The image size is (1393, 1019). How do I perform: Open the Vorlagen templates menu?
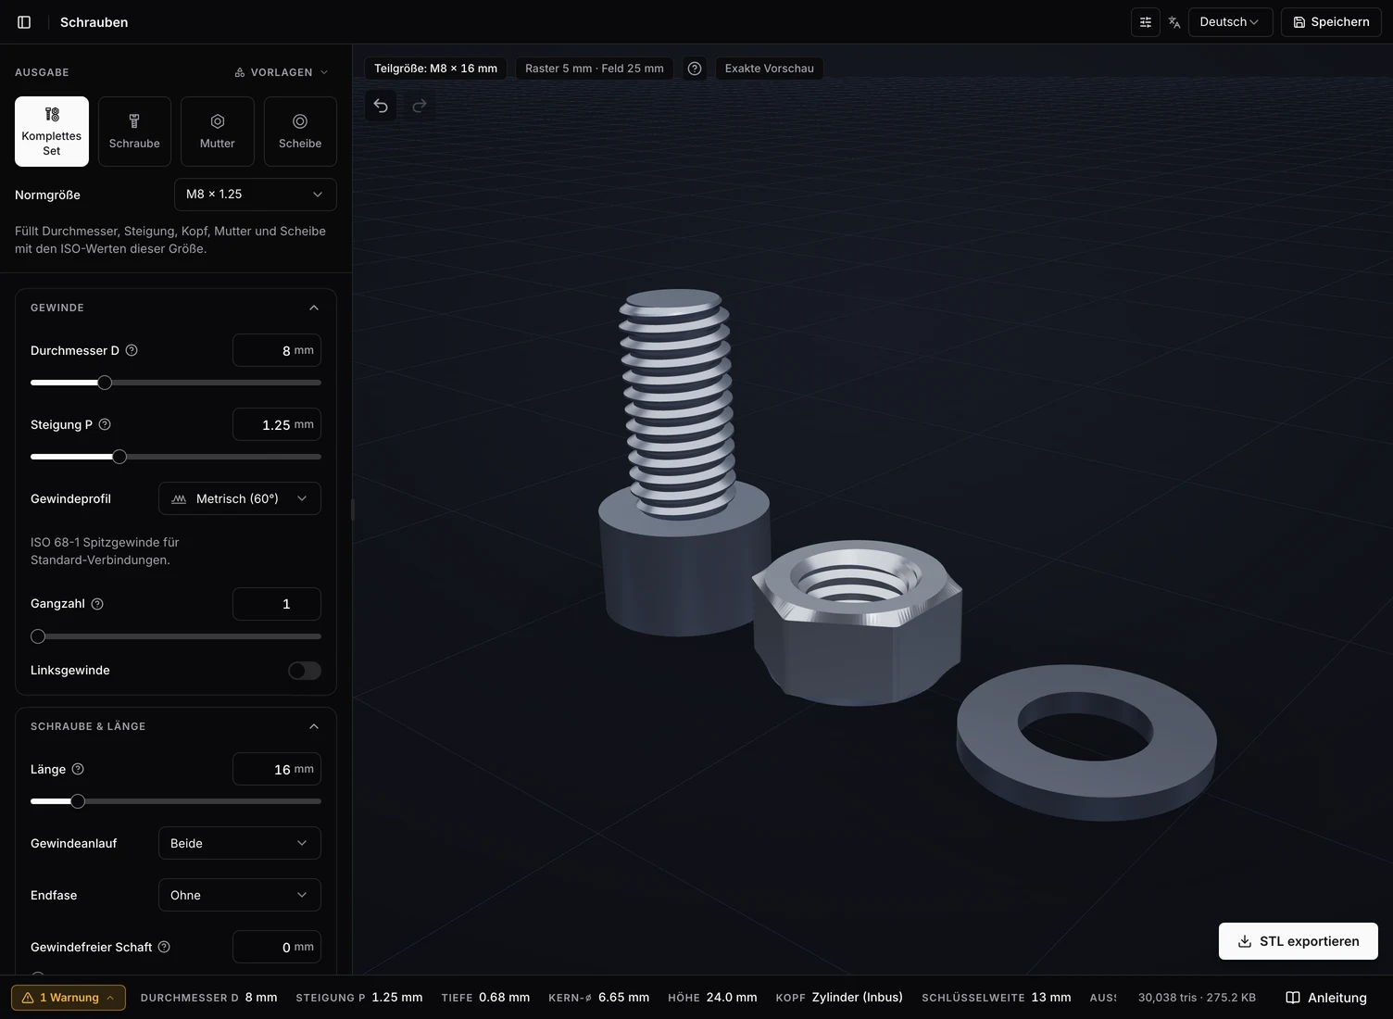point(282,72)
